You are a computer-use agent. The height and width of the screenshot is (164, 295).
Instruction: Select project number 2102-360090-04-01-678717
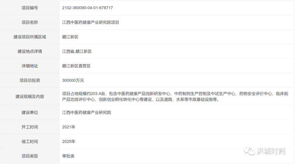pos(87,8)
